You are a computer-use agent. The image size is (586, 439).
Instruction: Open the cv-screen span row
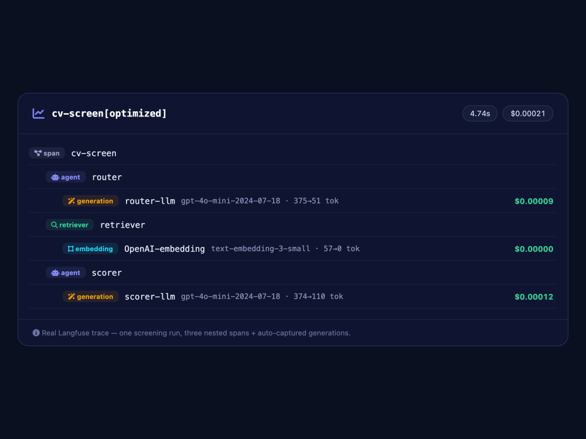[x=293, y=153]
